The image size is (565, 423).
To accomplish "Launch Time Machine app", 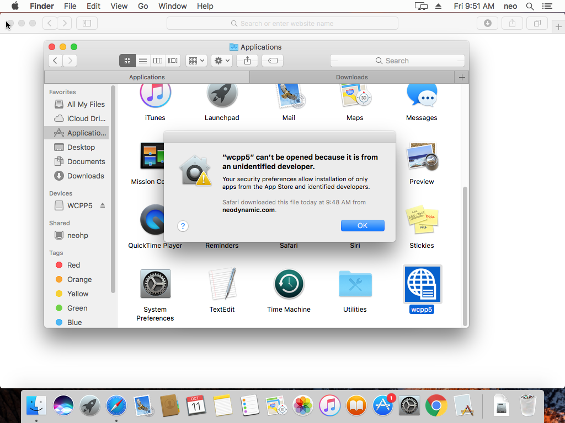I will (289, 284).
